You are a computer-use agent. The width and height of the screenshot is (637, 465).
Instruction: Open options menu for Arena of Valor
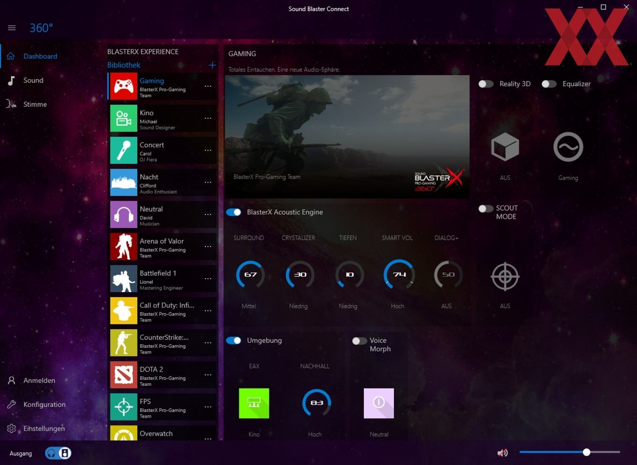pos(208,246)
